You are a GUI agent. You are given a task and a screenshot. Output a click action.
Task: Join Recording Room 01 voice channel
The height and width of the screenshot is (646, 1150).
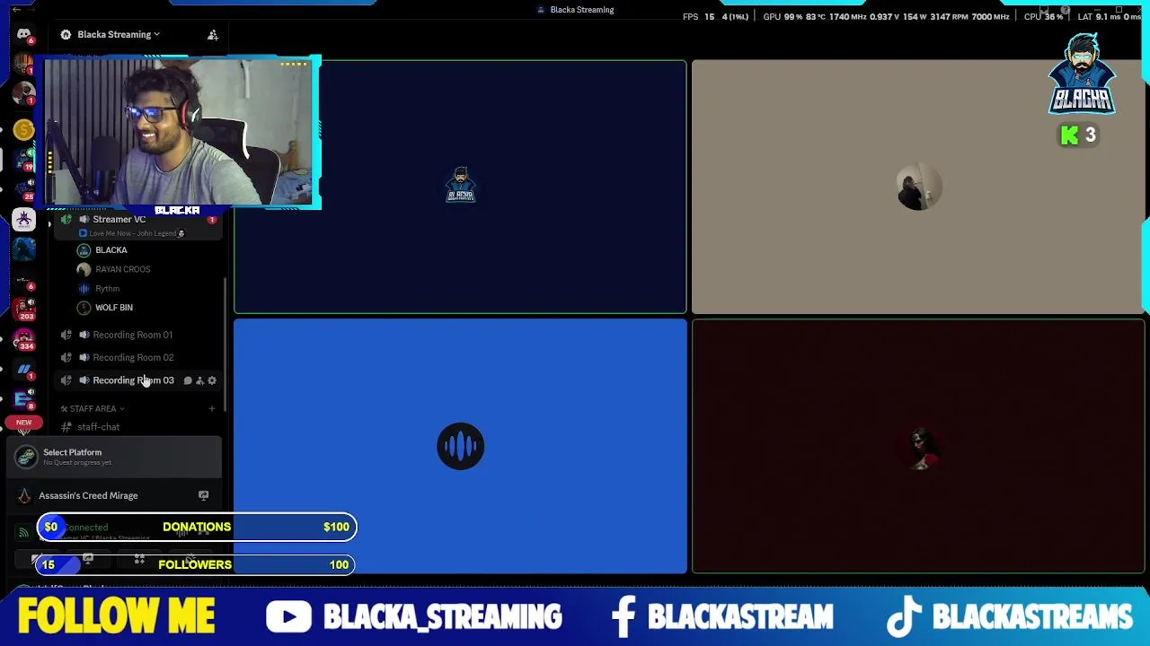point(132,335)
